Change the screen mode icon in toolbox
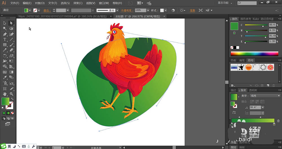 pyautogui.click(x=8, y=124)
